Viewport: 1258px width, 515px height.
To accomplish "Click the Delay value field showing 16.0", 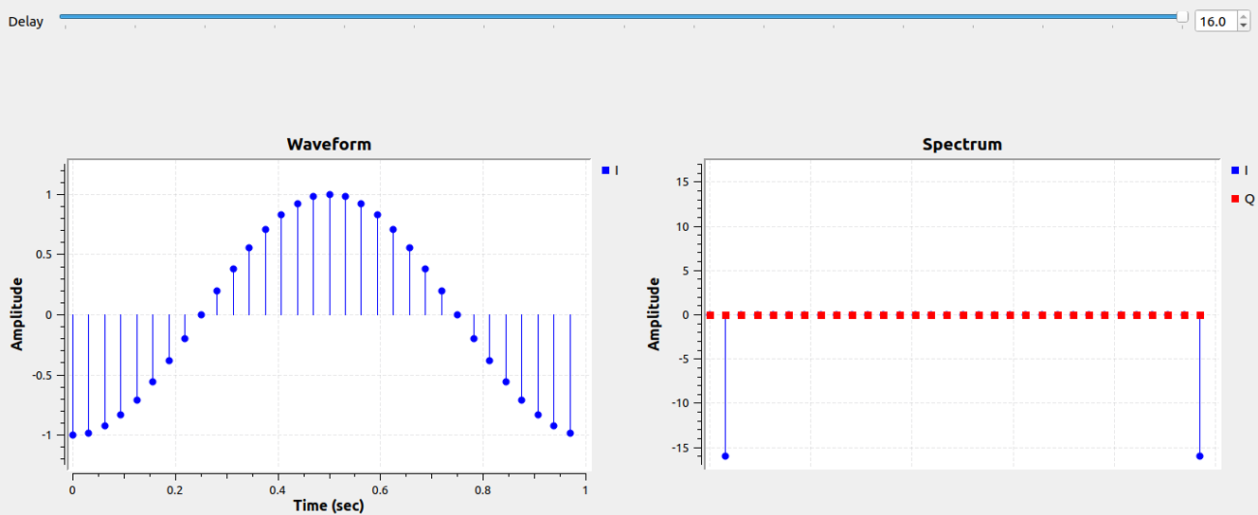I will point(1215,21).
